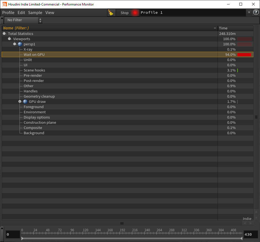
Task: Select the Background row
Action: pos(128,133)
